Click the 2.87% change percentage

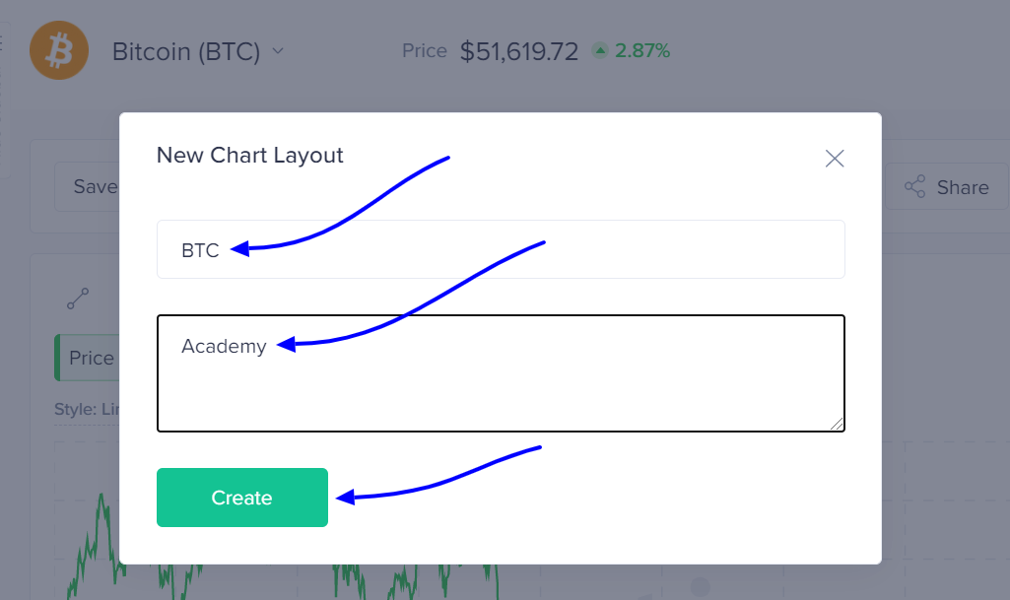[642, 50]
